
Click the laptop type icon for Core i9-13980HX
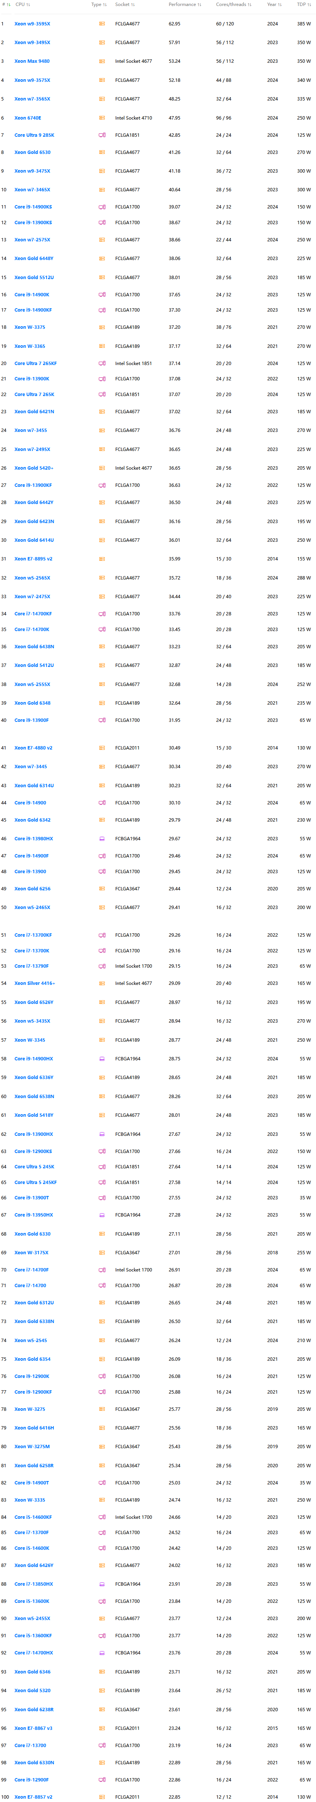tap(102, 839)
